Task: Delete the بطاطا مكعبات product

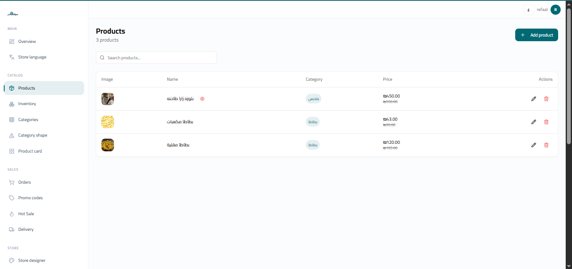Action: coord(546,122)
